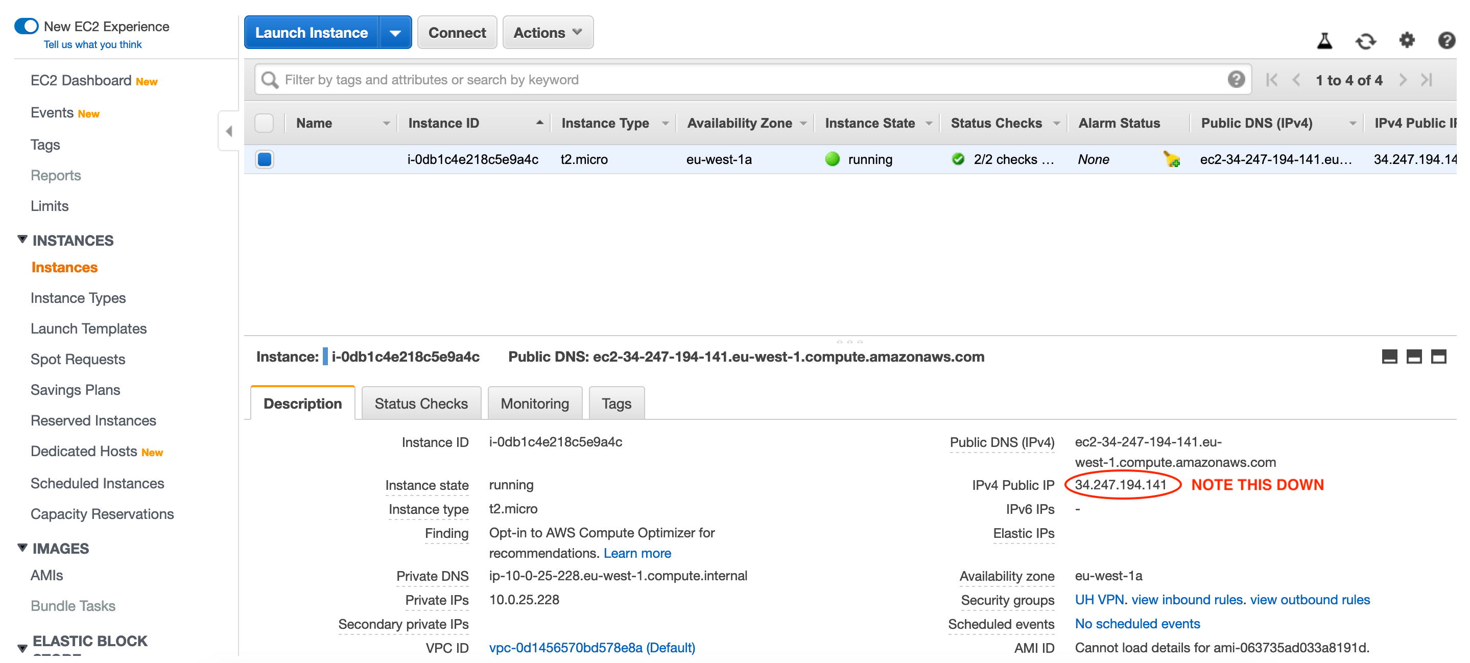Check the instance row checkbox
The width and height of the screenshot is (1470, 663).
264,160
